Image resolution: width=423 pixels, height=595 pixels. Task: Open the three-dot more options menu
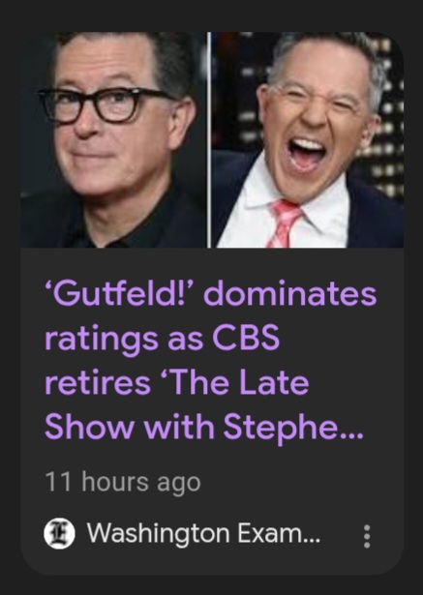coord(367,536)
